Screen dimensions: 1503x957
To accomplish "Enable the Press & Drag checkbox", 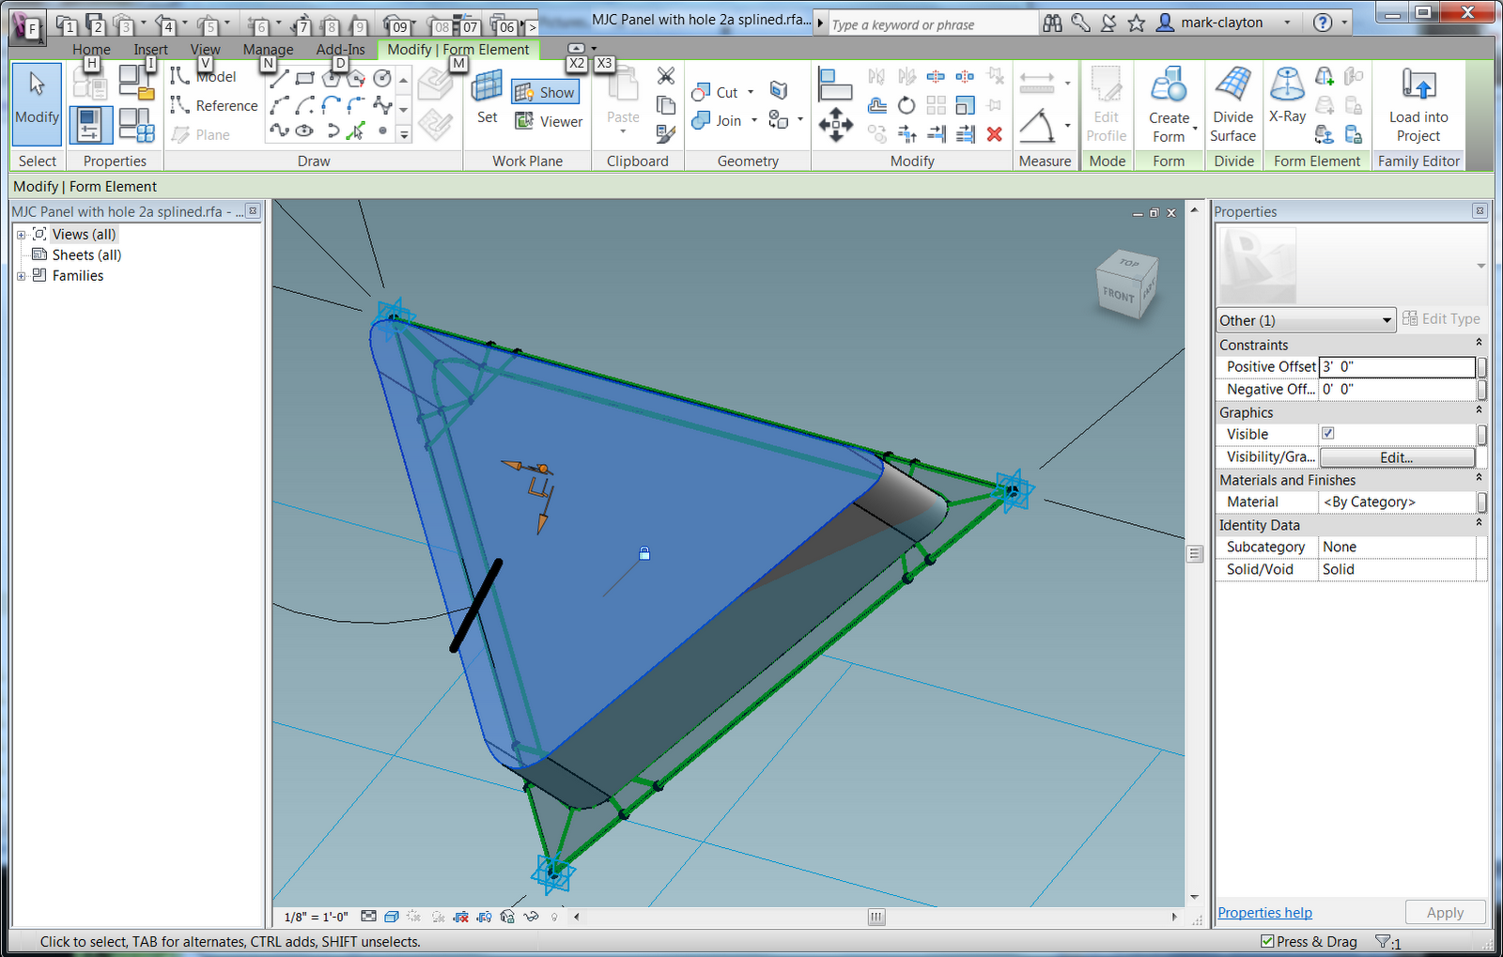I will [x=1266, y=941].
